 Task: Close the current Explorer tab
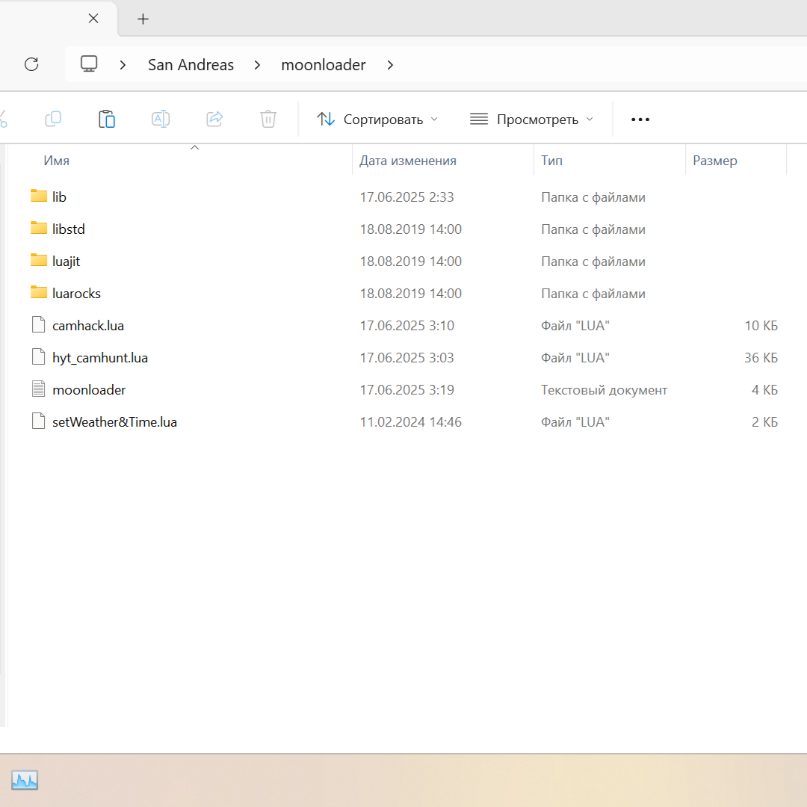93,19
